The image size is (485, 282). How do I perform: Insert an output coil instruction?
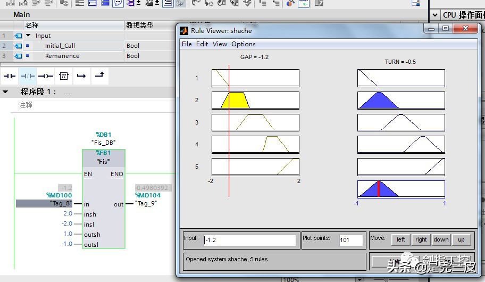pyautogui.click(x=46, y=76)
